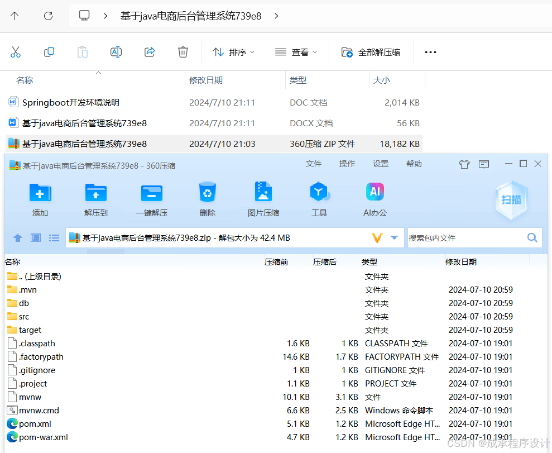Sort Explorer list by 类型 column
The width and height of the screenshot is (552, 453).
[x=298, y=80]
